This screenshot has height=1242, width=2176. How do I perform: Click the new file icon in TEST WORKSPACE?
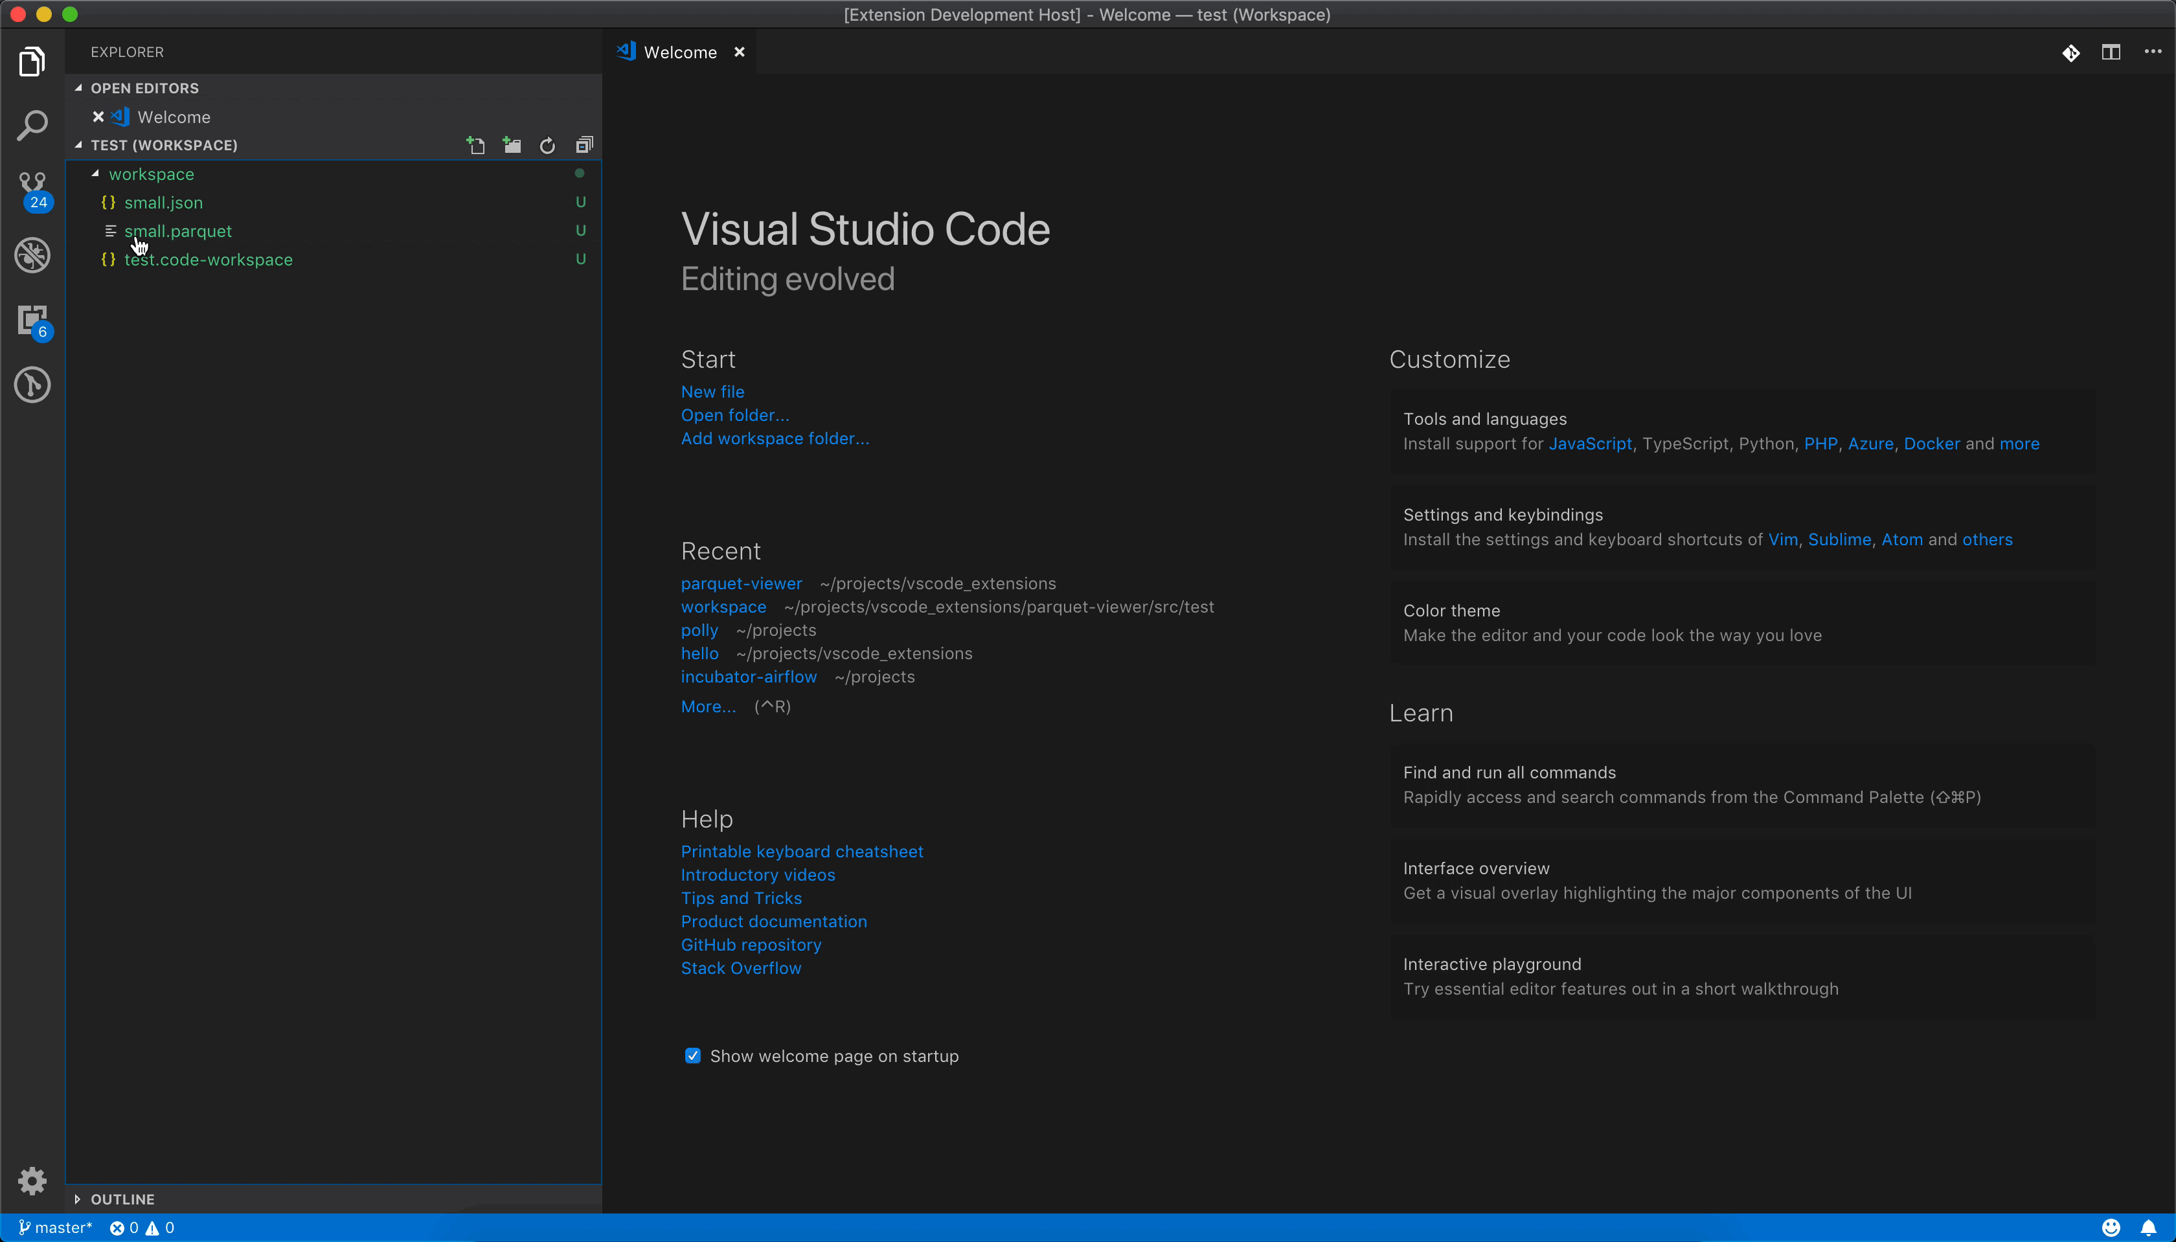pos(475,145)
